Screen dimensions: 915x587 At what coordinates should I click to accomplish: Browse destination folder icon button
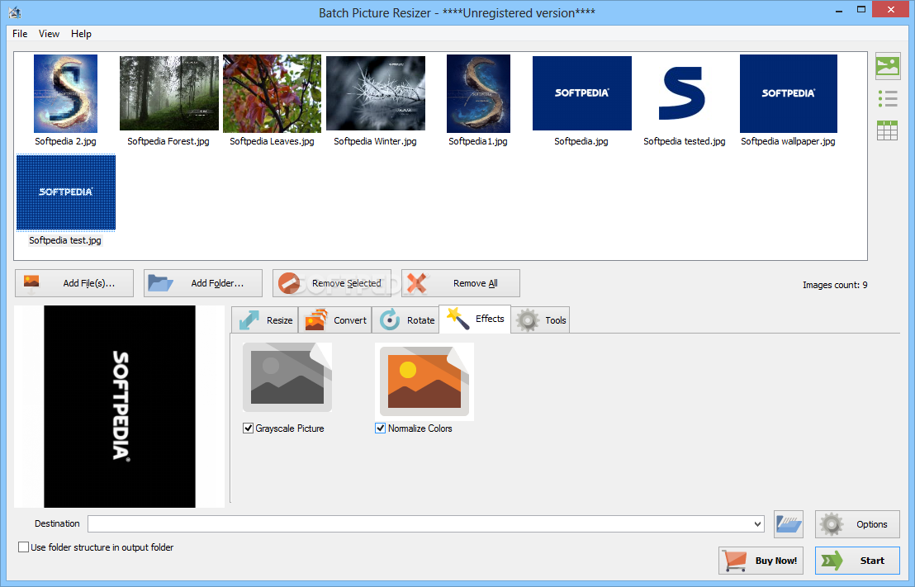(x=789, y=524)
